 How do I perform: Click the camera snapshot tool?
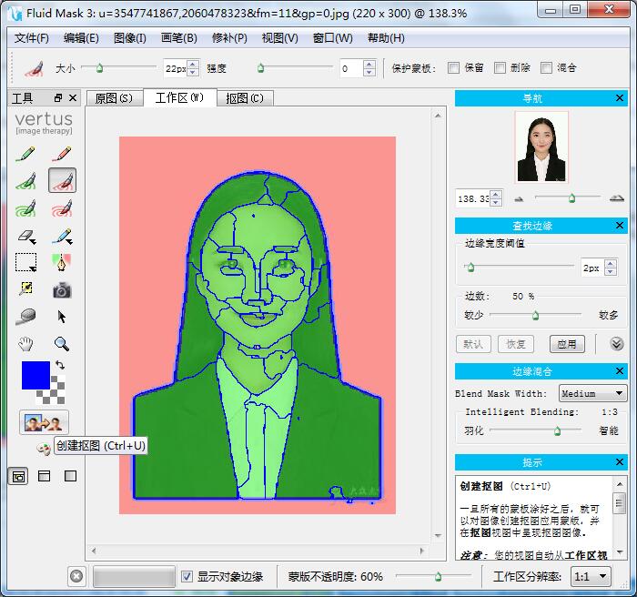[x=62, y=290]
